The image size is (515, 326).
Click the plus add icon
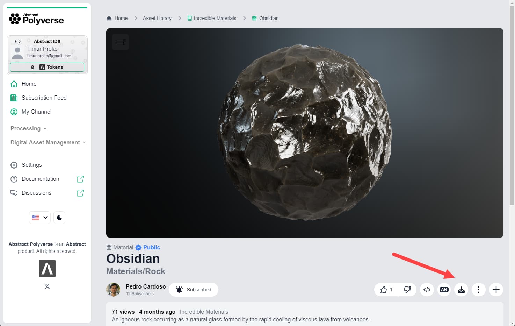[496, 290]
